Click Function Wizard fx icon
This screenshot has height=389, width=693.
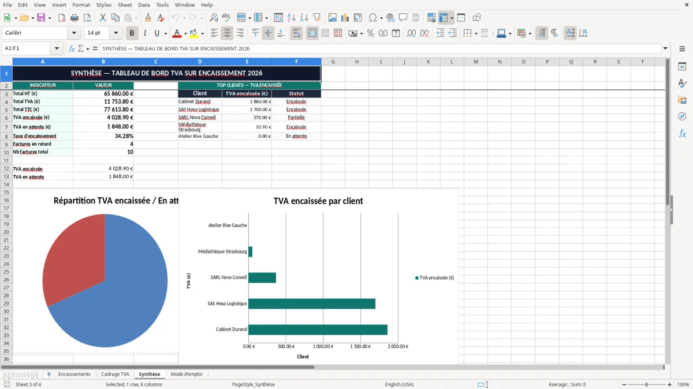pos(72,49)
